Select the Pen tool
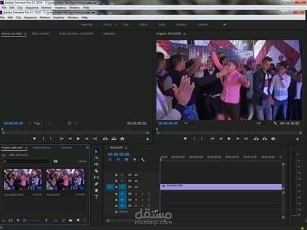This screenshot has height=230, width=307. click(97, 184)
